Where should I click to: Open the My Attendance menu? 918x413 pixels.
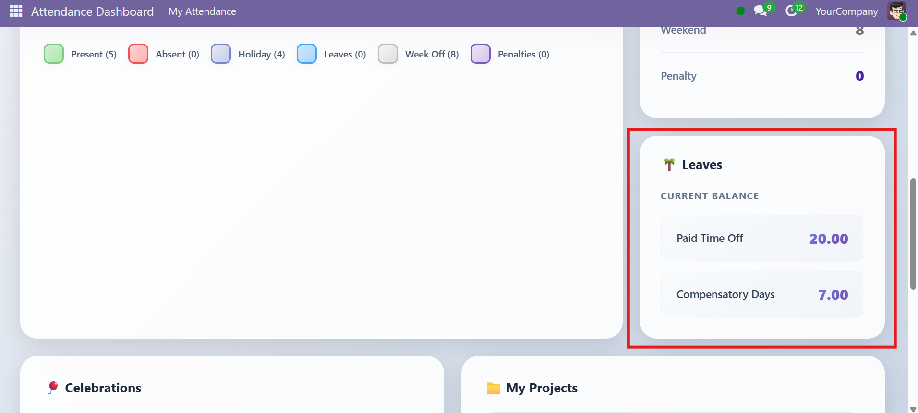coord(202,11)
